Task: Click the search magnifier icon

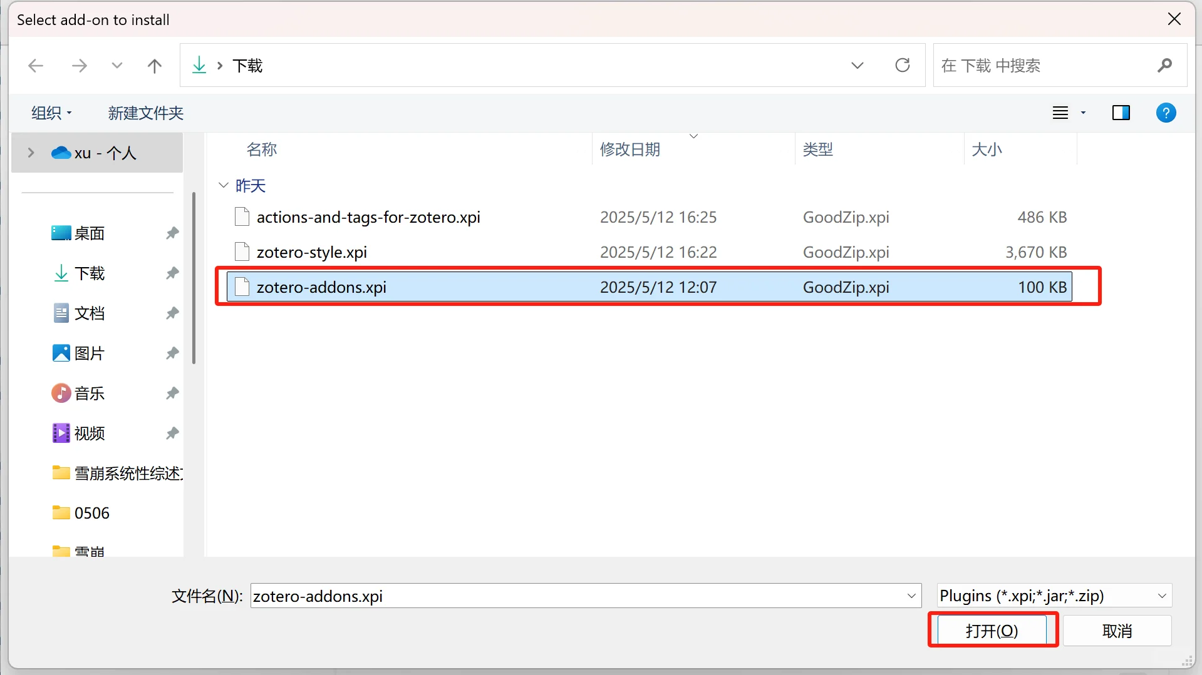Action: (x=1165, y=65)
